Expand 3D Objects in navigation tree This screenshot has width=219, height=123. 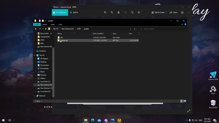pos(36,59)
